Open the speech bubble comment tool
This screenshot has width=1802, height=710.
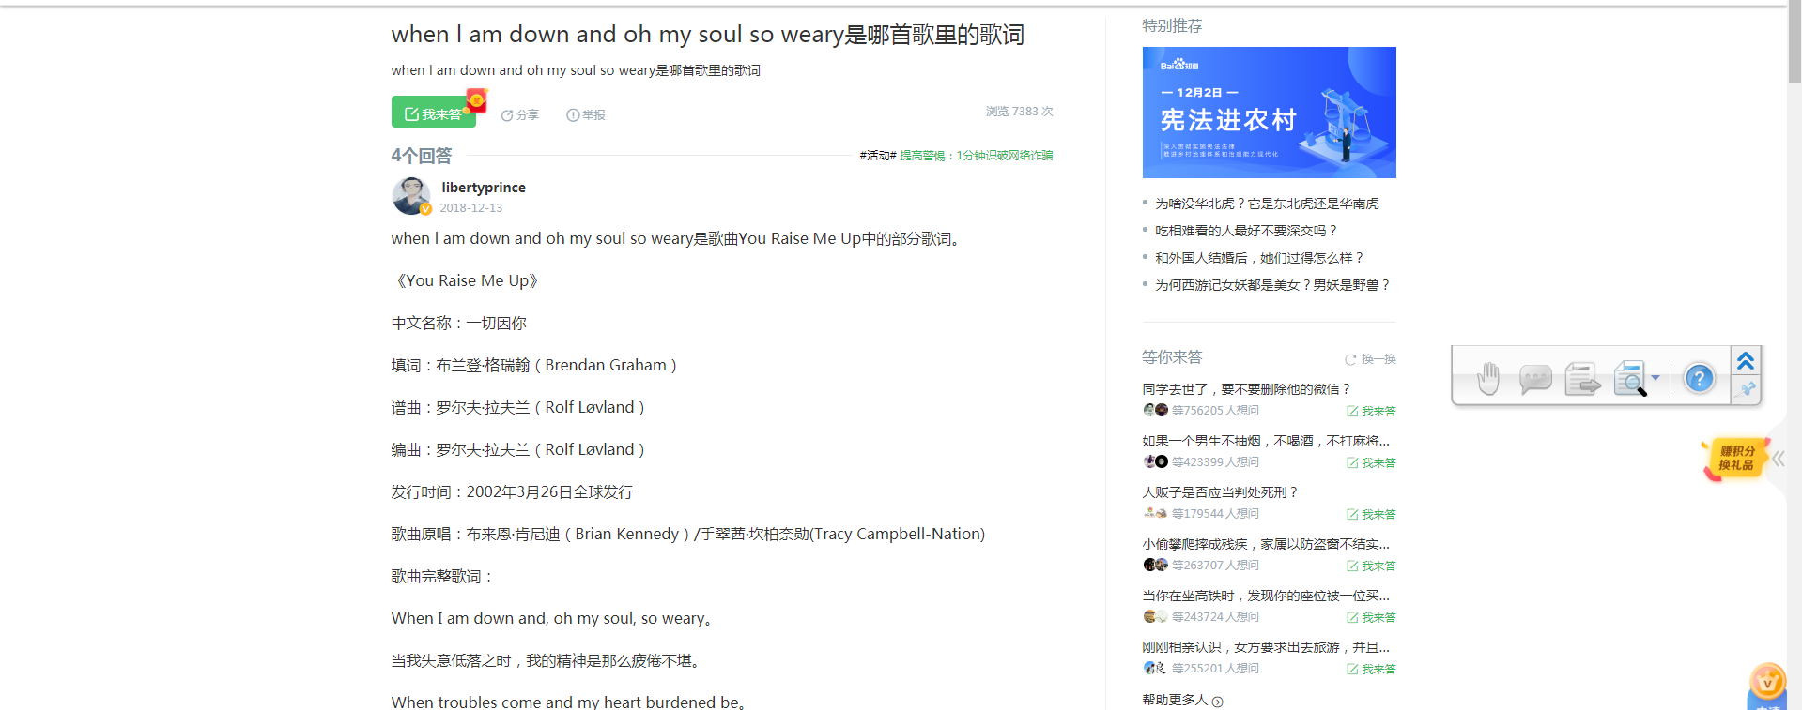[1535, 379]
